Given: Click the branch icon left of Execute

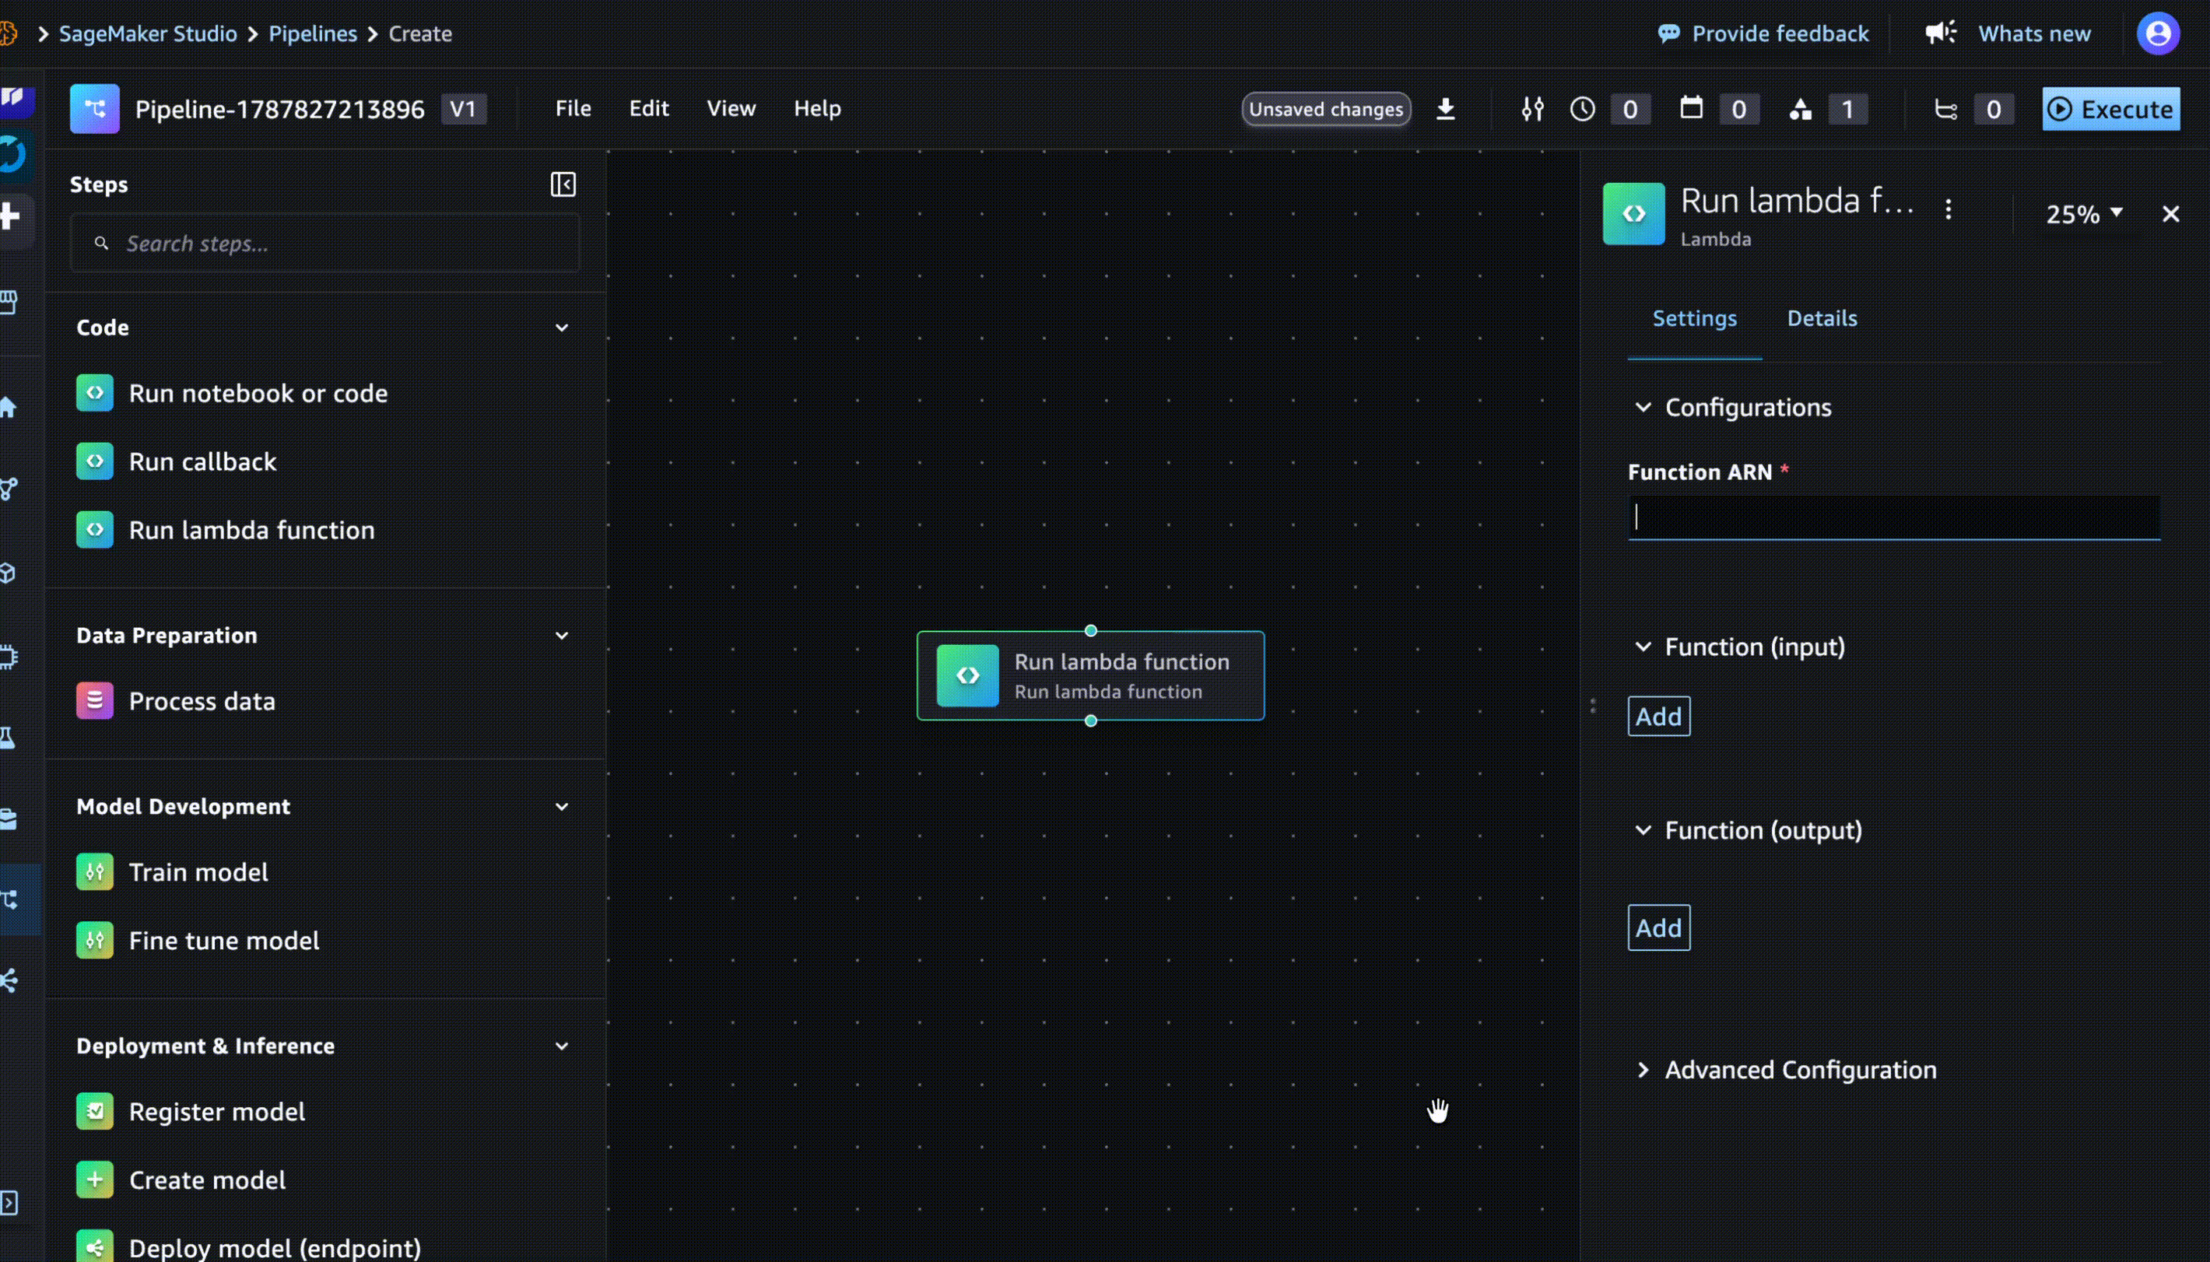Looking at the screenshot, I should click(1945, 109).
